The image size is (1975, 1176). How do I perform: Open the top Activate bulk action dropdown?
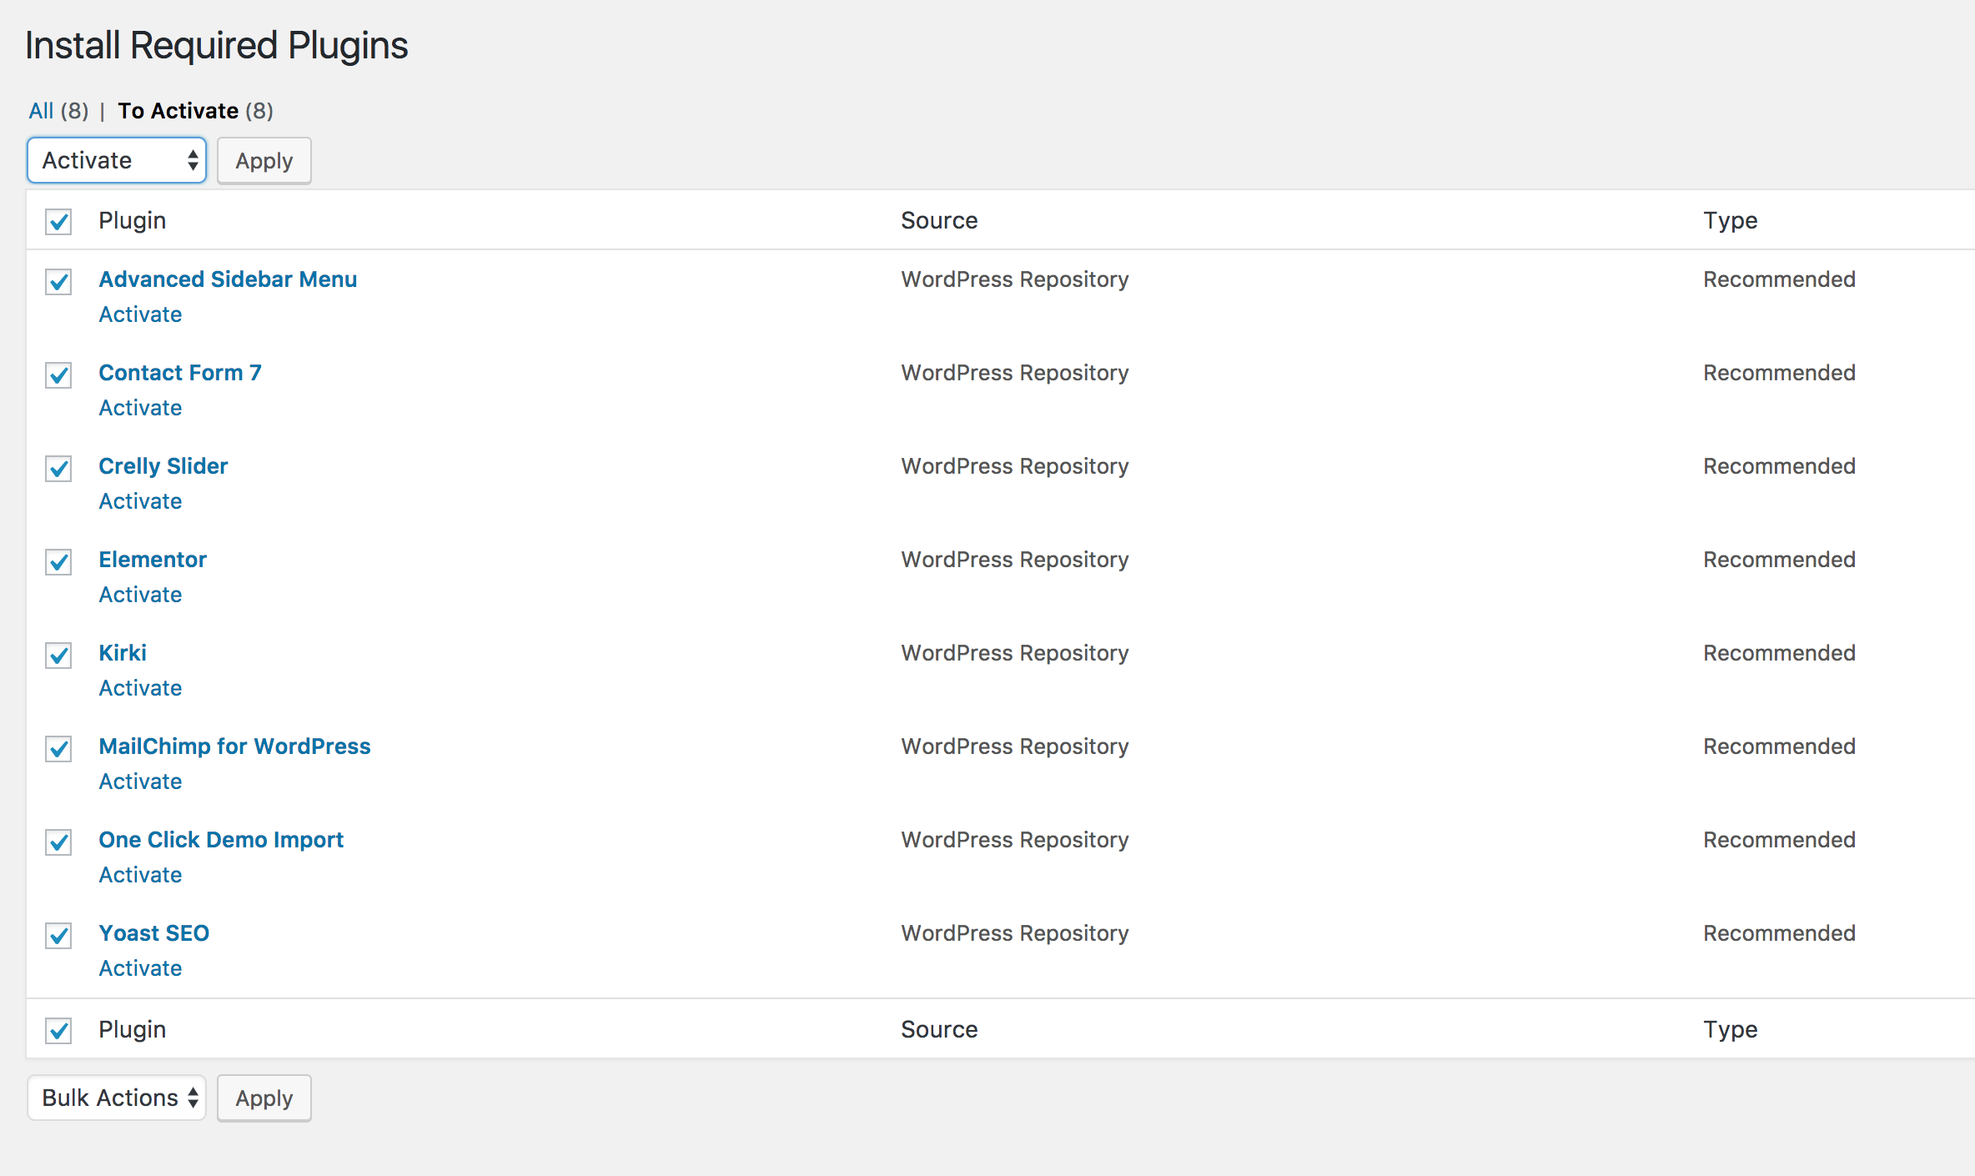click(x=117, y=160)
